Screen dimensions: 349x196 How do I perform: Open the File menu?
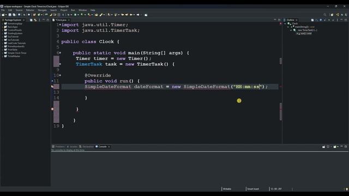click(x=3, y=10)
